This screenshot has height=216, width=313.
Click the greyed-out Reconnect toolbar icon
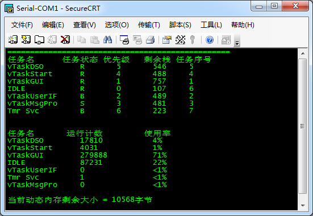coord(52,40)
